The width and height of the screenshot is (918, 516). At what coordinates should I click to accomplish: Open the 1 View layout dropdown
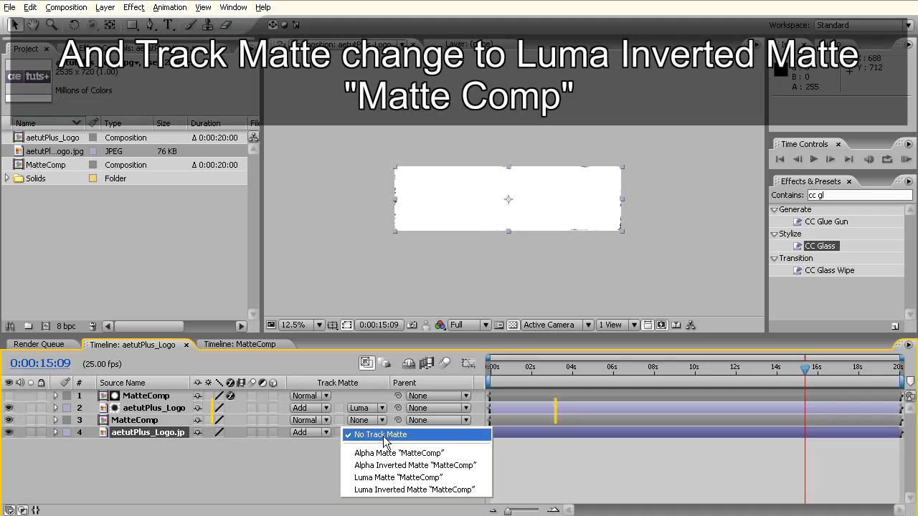(617, 325)
